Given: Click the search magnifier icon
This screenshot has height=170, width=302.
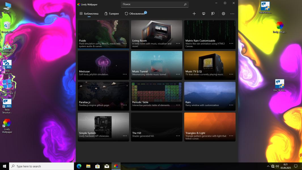Looking at the screenshot, I should point(185,5).
